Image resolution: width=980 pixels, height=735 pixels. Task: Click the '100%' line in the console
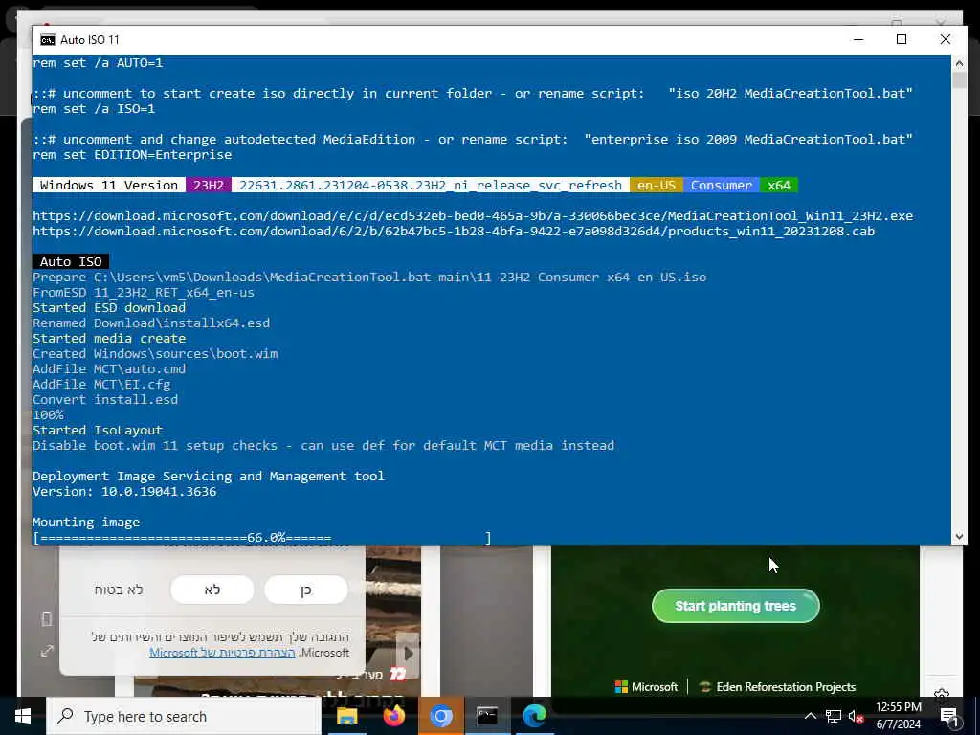pyautogui.click(x=48, y=415)
